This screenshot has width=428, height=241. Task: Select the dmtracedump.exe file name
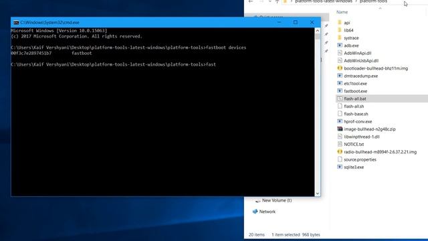point(361,76)
